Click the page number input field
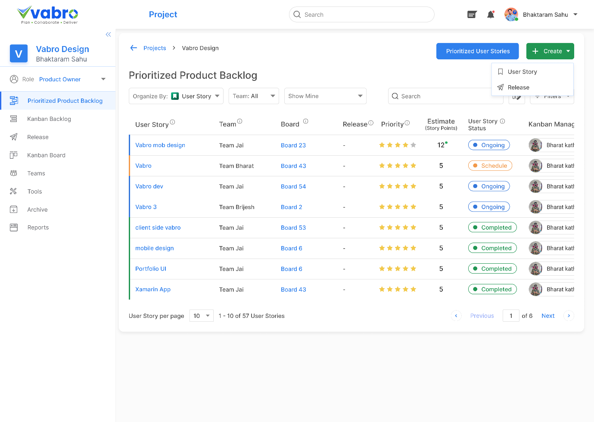Viewport: 594px width, 422px height. tap(511, 316)
